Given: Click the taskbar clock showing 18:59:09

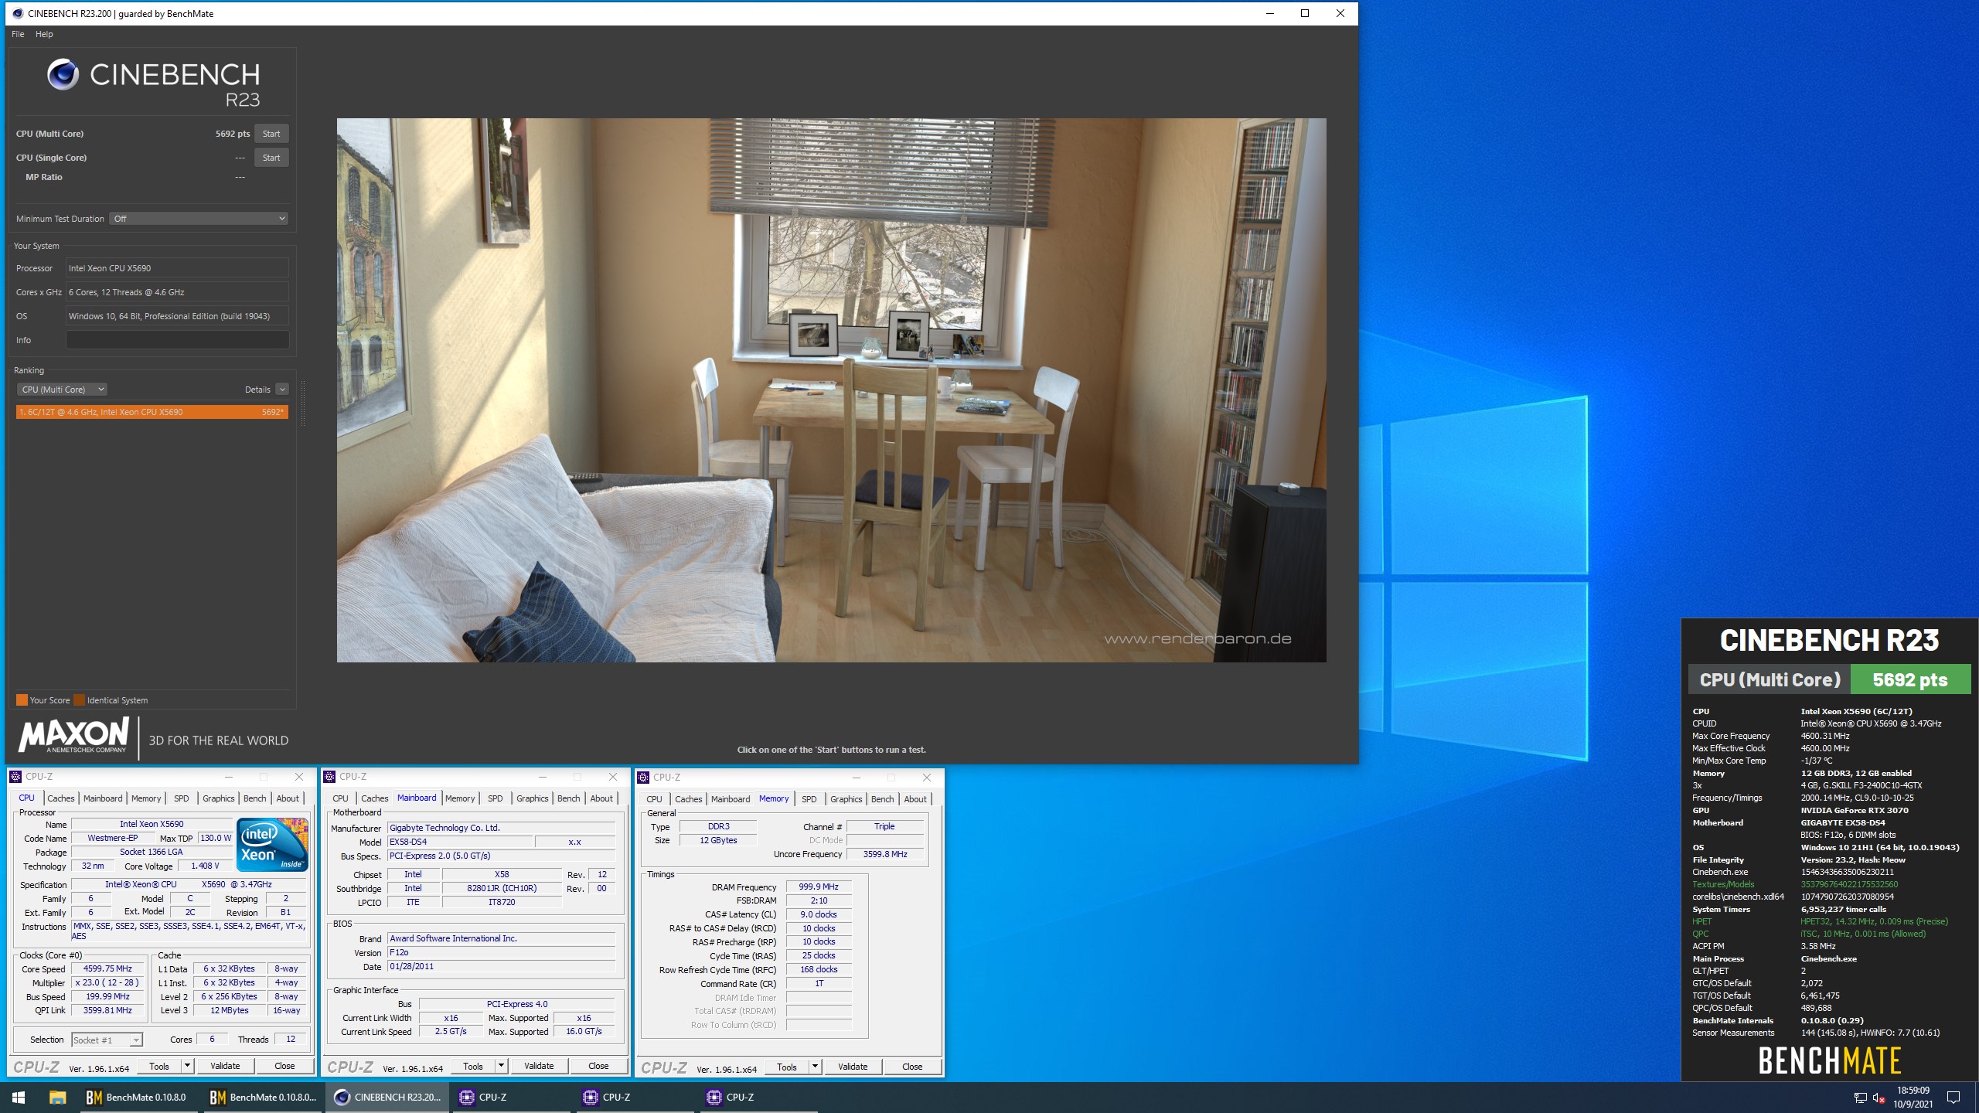Looking at the screenshot, I should [x=1913, y=1097].
